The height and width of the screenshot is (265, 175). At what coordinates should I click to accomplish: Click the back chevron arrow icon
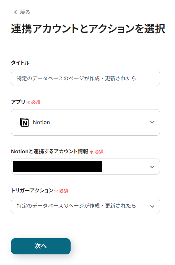tap(15, 12)
